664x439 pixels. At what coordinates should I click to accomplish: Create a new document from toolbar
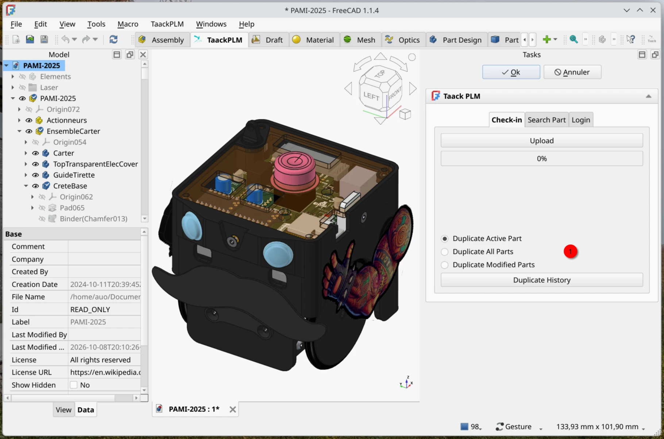click(x=16, y=39)
